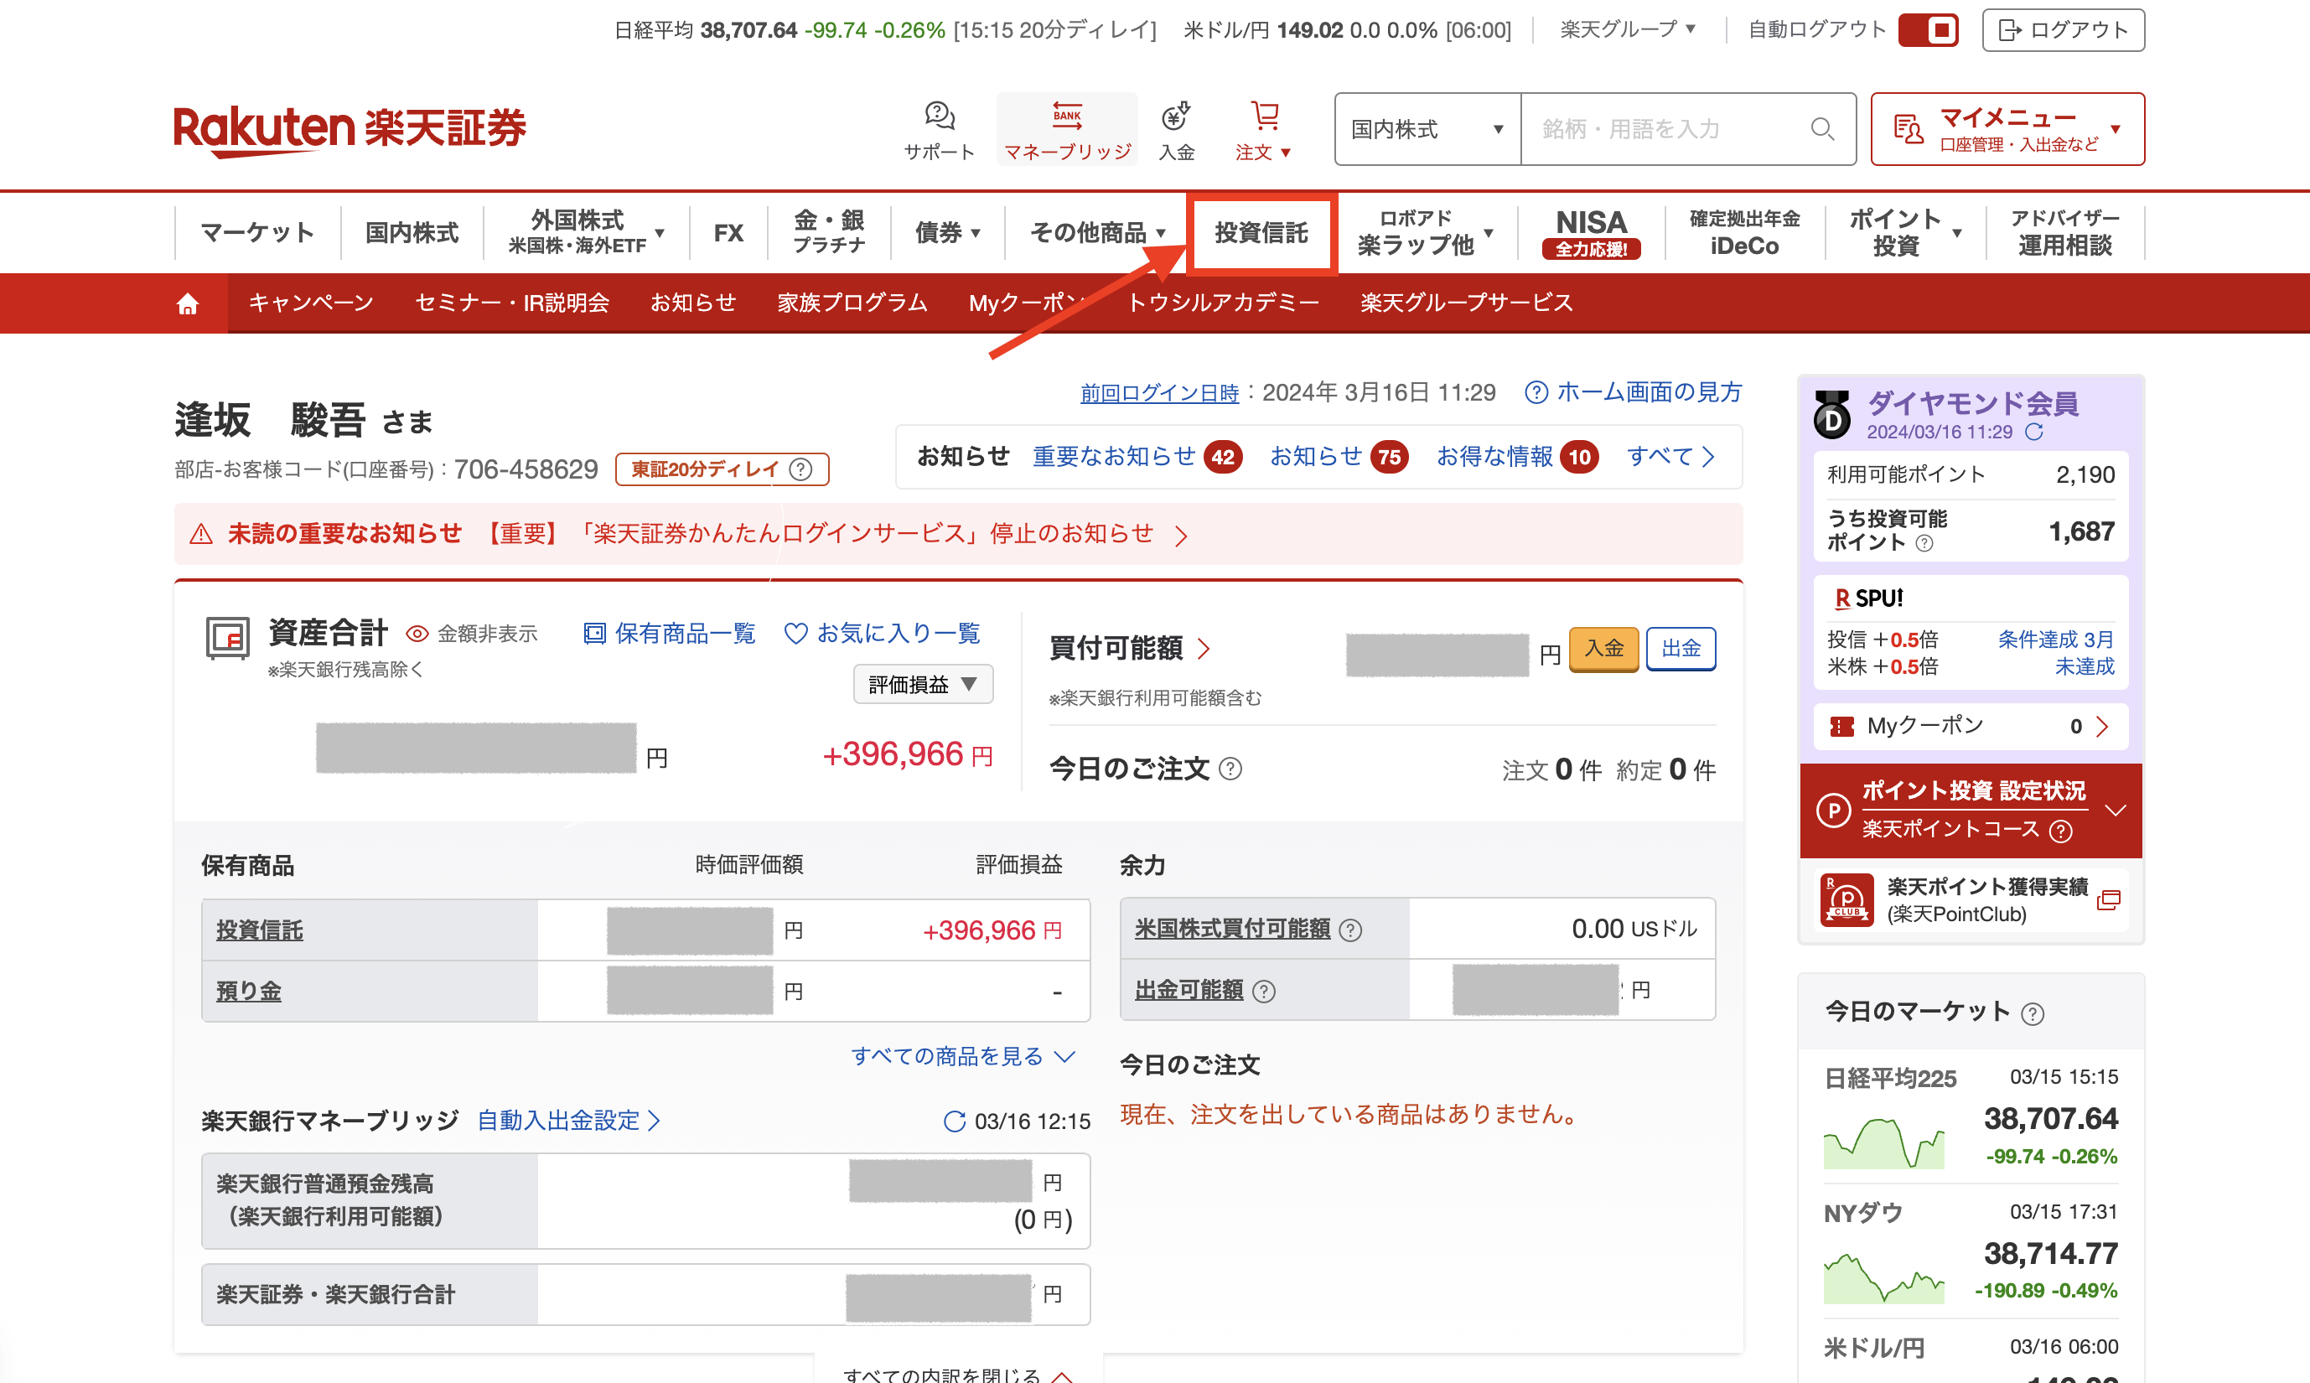Open help for today's market panel
Screen dimensions: 2310x1383
(x=2033, y=1014)
